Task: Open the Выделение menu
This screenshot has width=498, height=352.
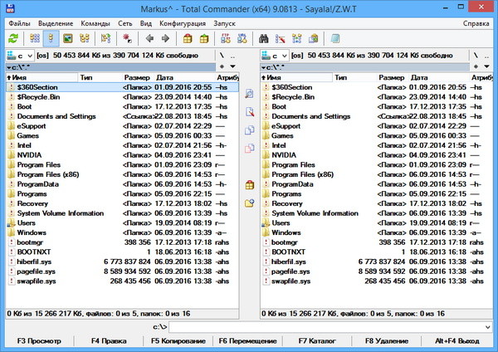Action: click(56, 23)
